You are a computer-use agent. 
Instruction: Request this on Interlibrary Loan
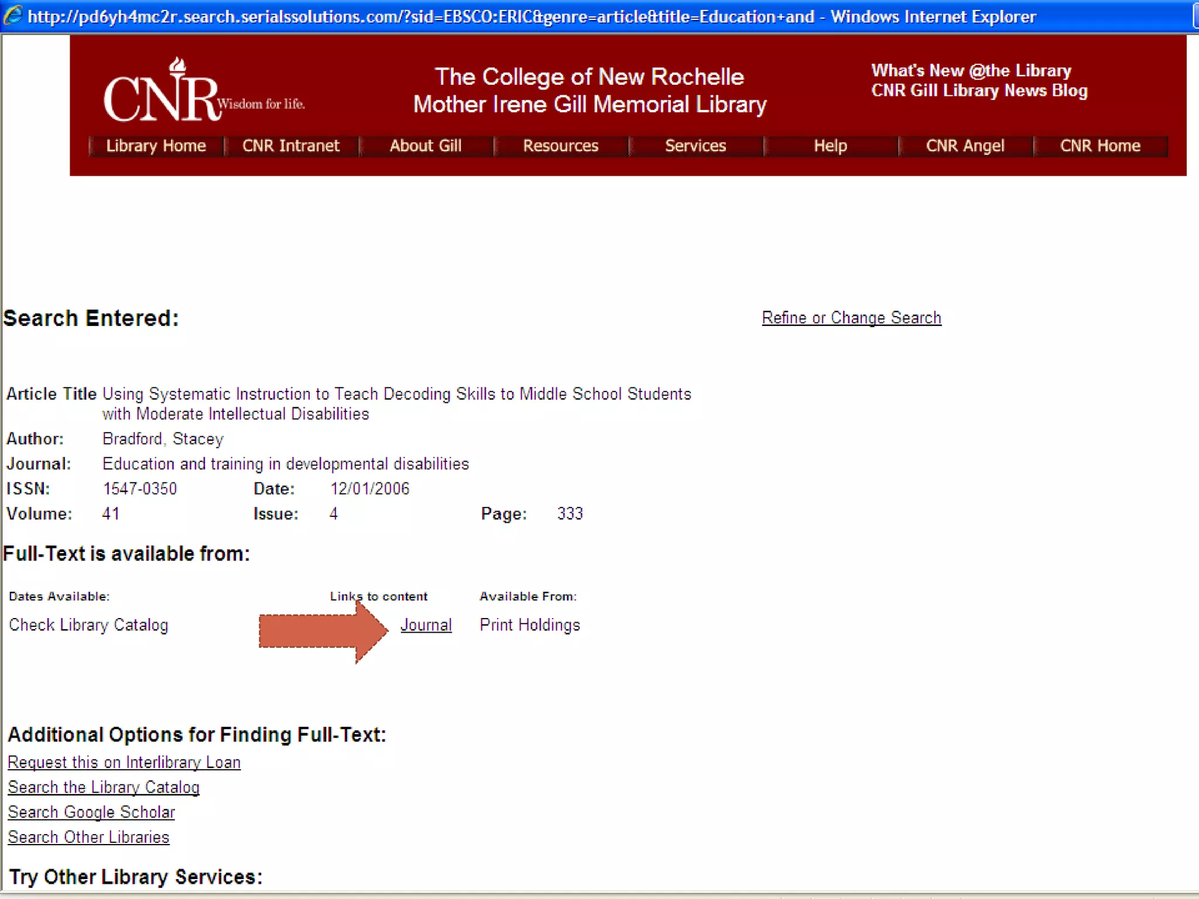pyautogui.click(x=124, y=763)
